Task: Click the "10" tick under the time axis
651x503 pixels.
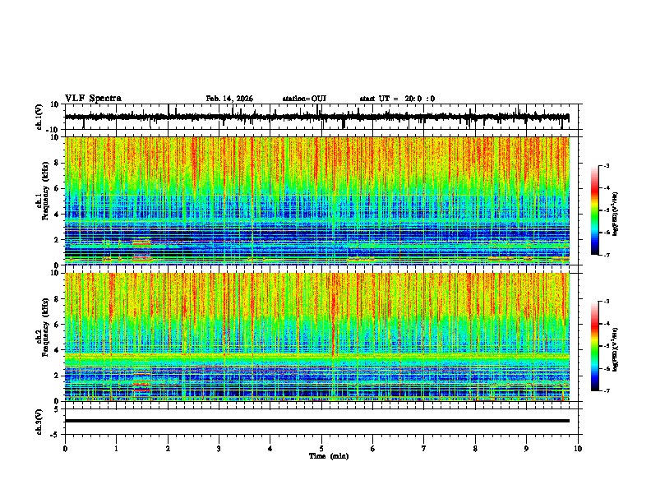Action: (578, 449)
